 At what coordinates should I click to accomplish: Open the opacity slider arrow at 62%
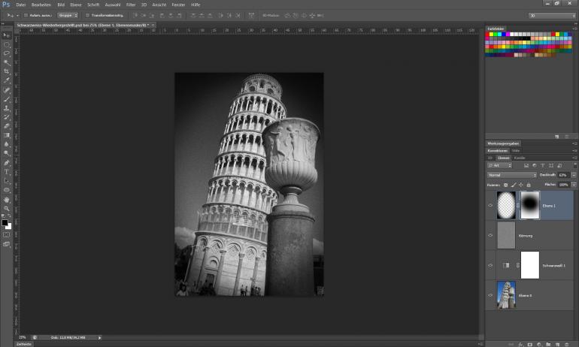click(574, 175)
